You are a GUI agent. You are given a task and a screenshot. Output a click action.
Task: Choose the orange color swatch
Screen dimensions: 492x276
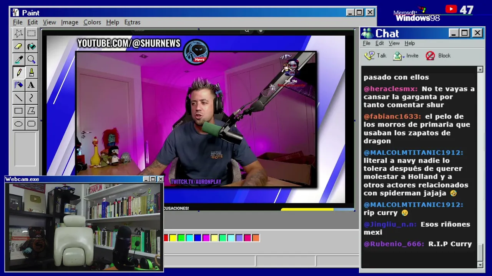[256, 238]
